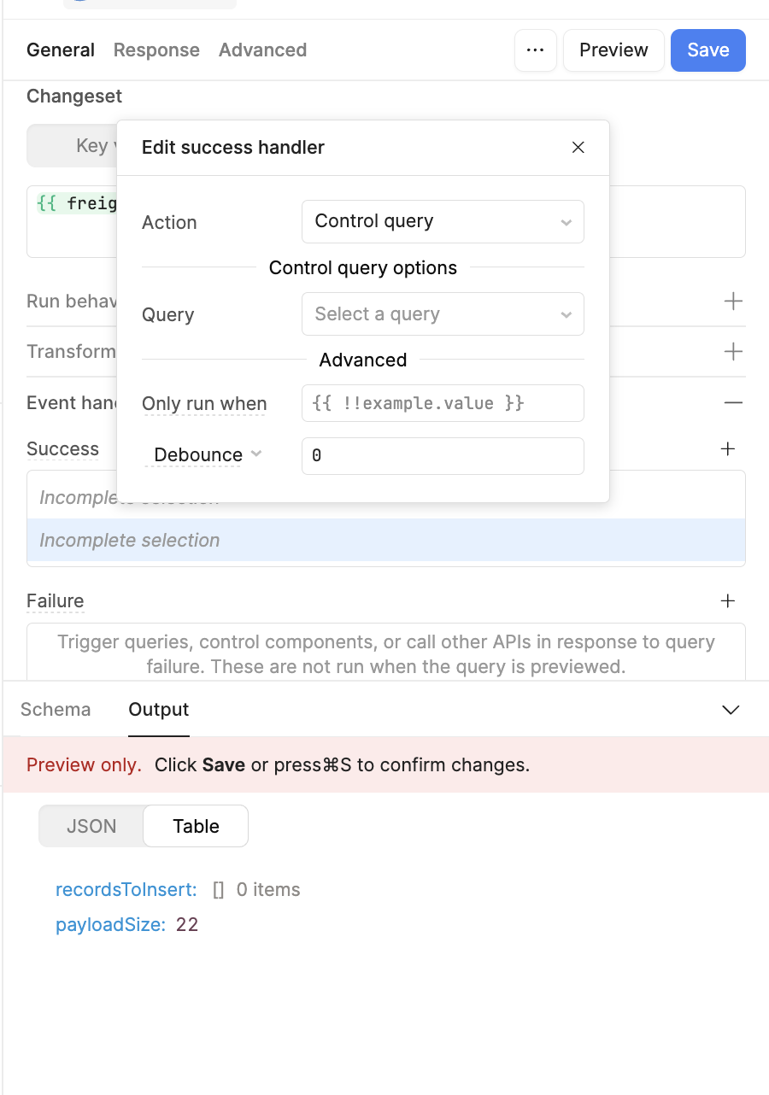This screenshot has width=769, height=1095.
Task: Switch output view to Table
Action: tap(196, 826)
